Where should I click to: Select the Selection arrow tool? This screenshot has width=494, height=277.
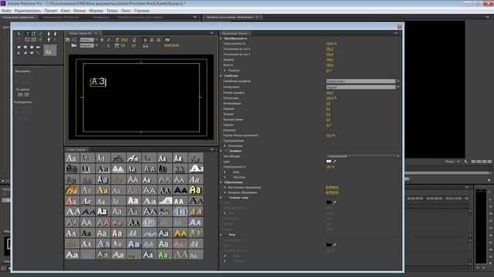pos(19,34)
